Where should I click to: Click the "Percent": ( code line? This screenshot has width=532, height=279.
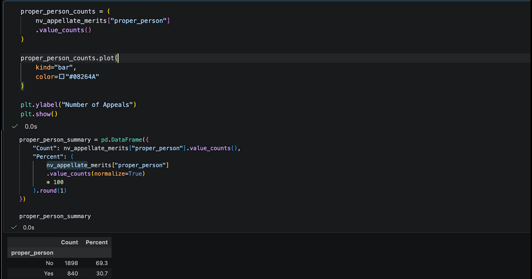(x=53, y=156)
